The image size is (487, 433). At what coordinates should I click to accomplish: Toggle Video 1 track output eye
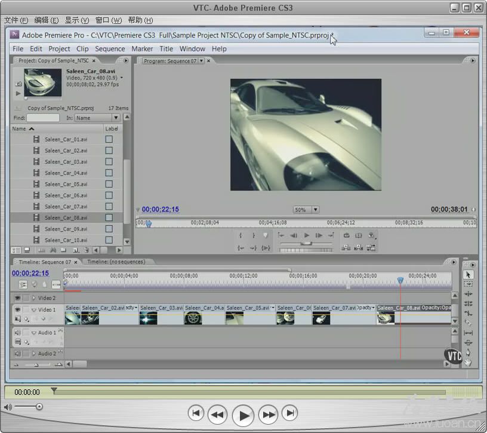[x=17, y=309]
